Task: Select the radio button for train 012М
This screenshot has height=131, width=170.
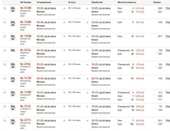Action: tap(5, 8)
